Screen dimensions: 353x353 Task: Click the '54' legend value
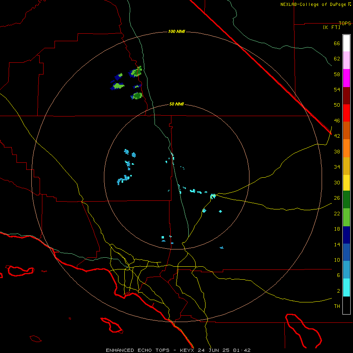[337, 89]
